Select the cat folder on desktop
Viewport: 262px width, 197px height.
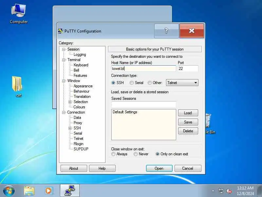(x=17, y=87)
